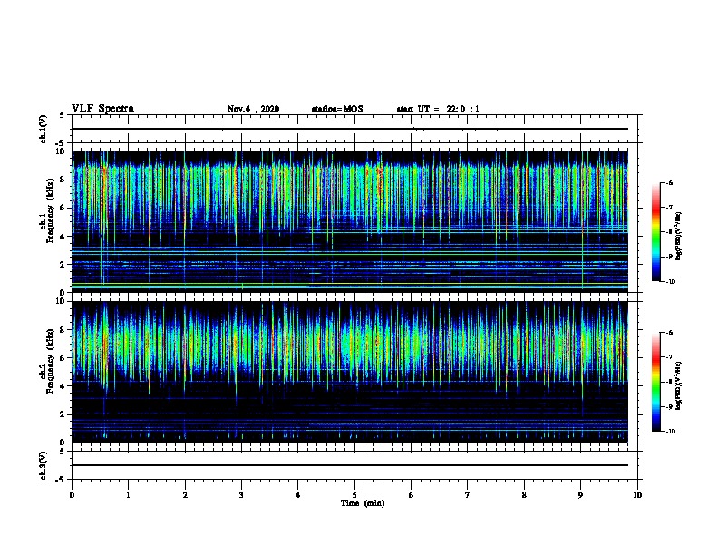Click the ch.1 voltage waveform trace

point(350,129)
